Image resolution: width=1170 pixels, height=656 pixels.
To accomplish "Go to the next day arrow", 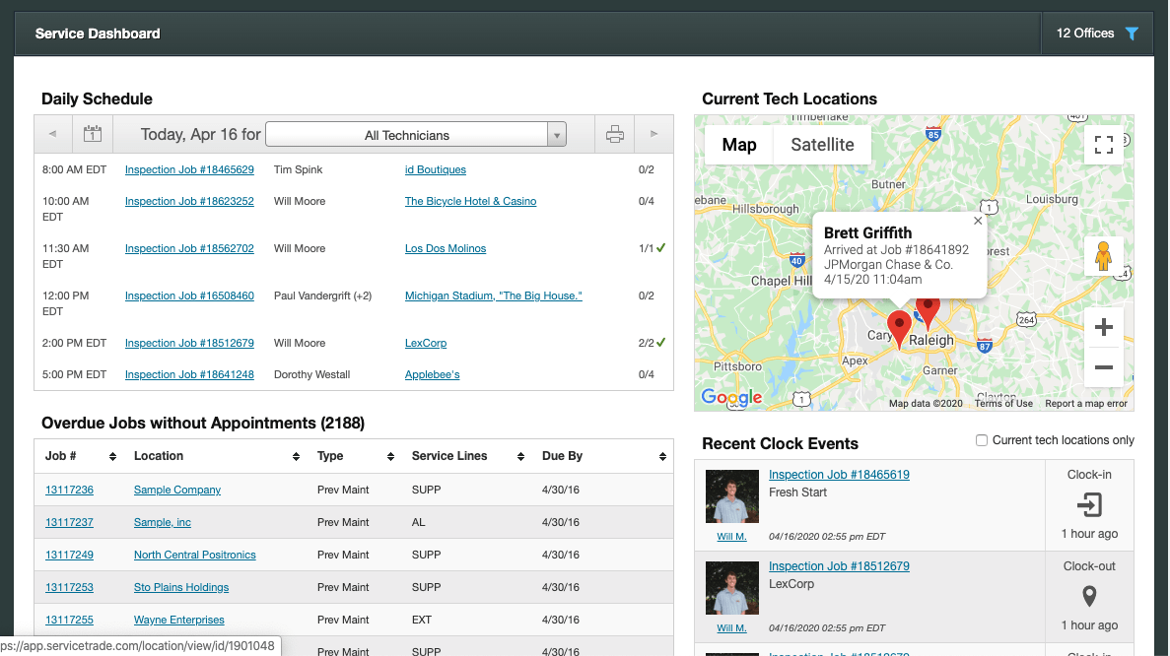I will (x=654, y=134).
